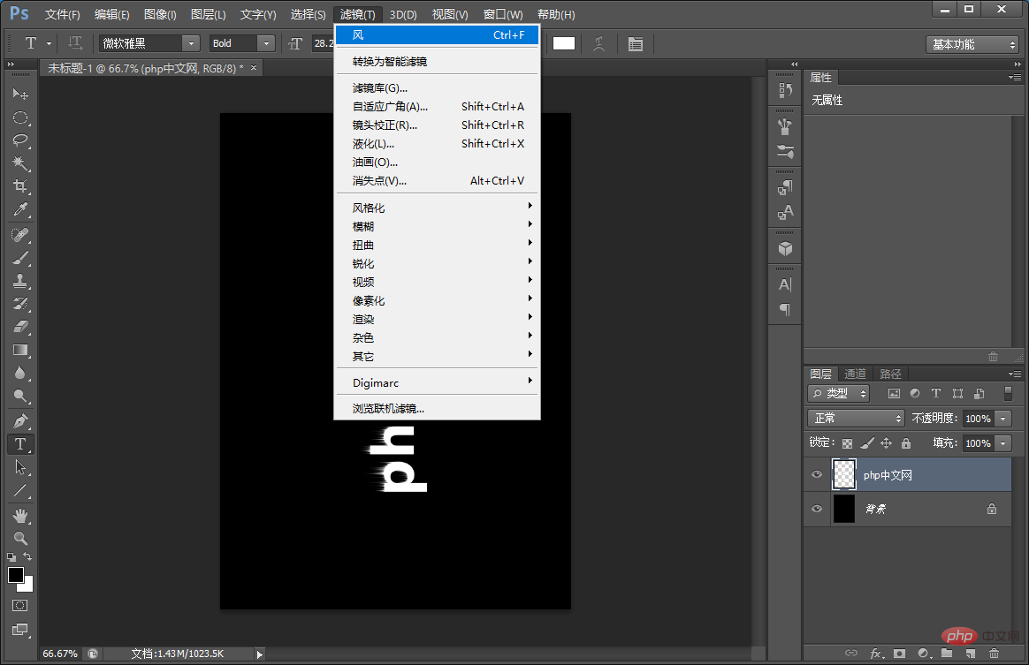1029x665 pixels.
Task: Select the Gradient tool
Action: pyautogui.click(x=20, y=350)
